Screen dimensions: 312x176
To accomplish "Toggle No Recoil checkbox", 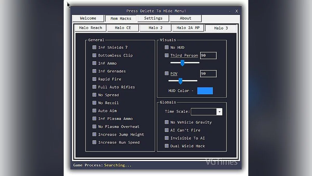I will tap(94, 103).
